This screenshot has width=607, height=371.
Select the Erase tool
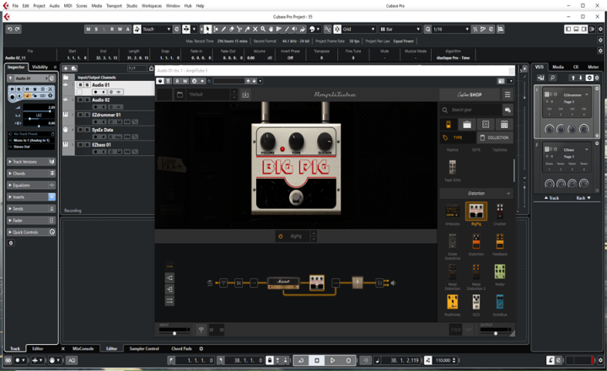pos(232,29)
